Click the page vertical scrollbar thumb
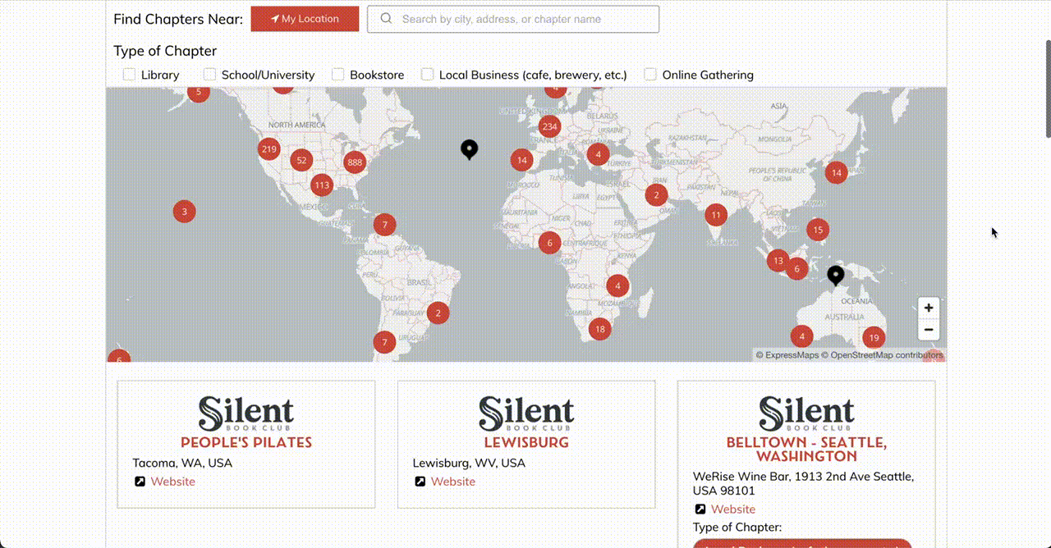This screenshot has width=1051, height=548. point(1047,88)
